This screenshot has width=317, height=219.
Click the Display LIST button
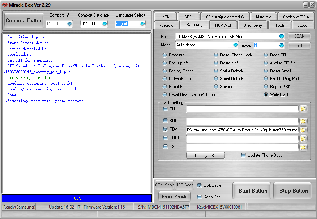click(x=205, y=155)
